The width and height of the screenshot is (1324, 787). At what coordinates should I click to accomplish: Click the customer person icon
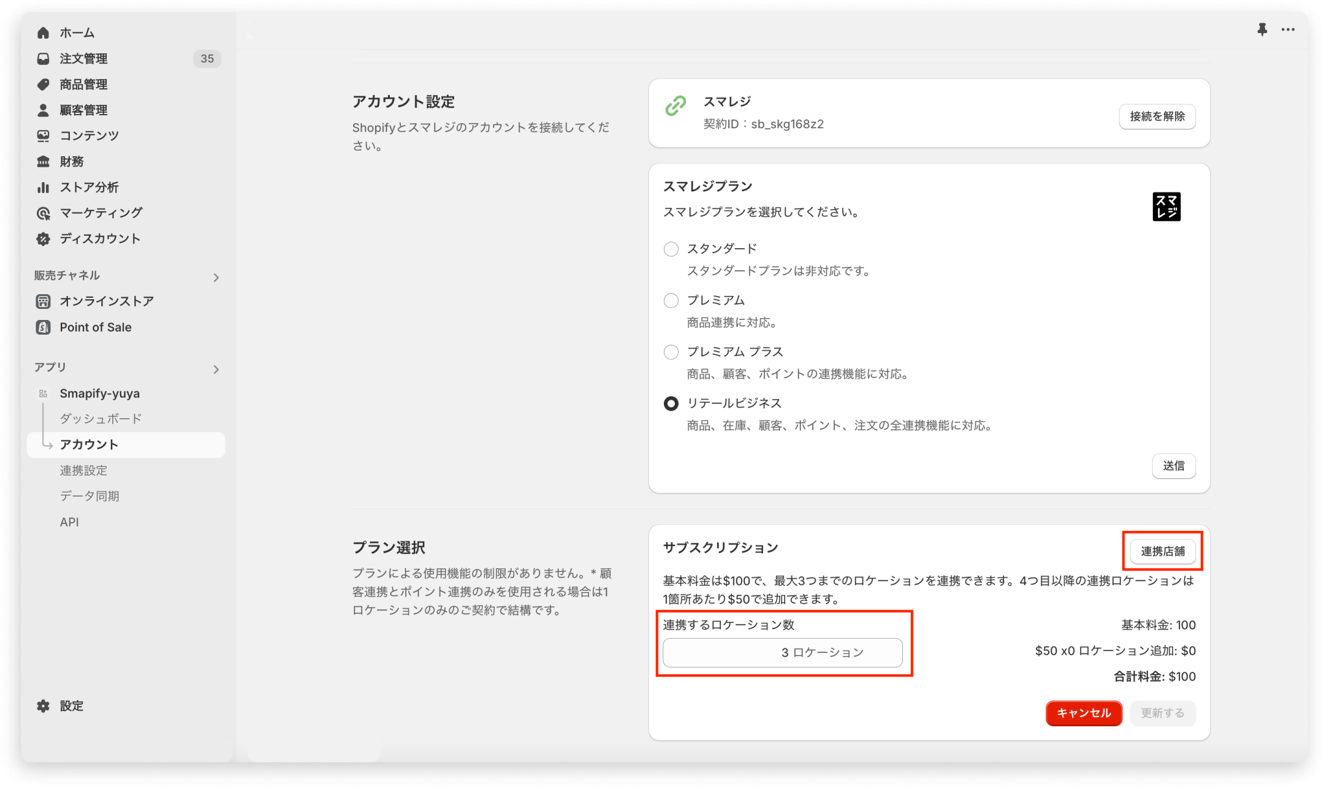(43, 110)
